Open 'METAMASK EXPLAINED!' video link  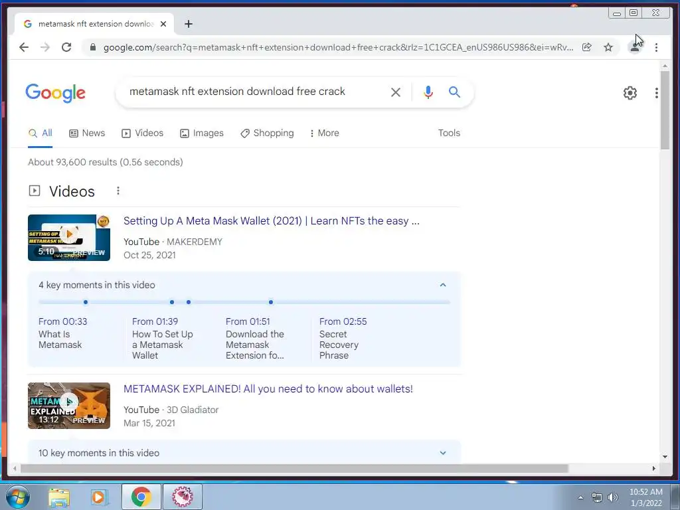268,389
